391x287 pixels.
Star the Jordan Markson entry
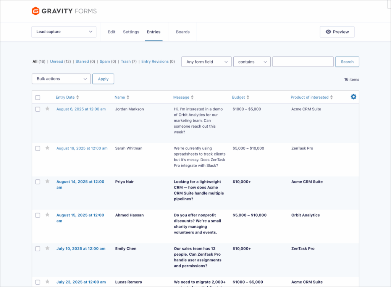coord(47,109)
